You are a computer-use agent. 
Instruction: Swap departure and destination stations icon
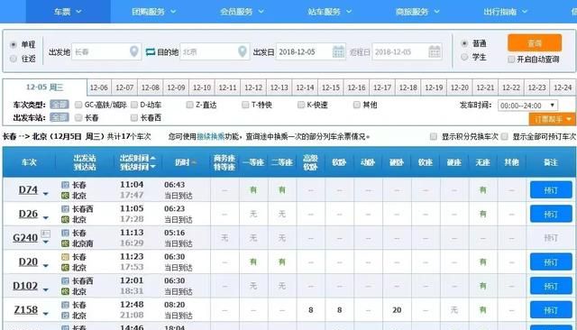coord(151,52)
